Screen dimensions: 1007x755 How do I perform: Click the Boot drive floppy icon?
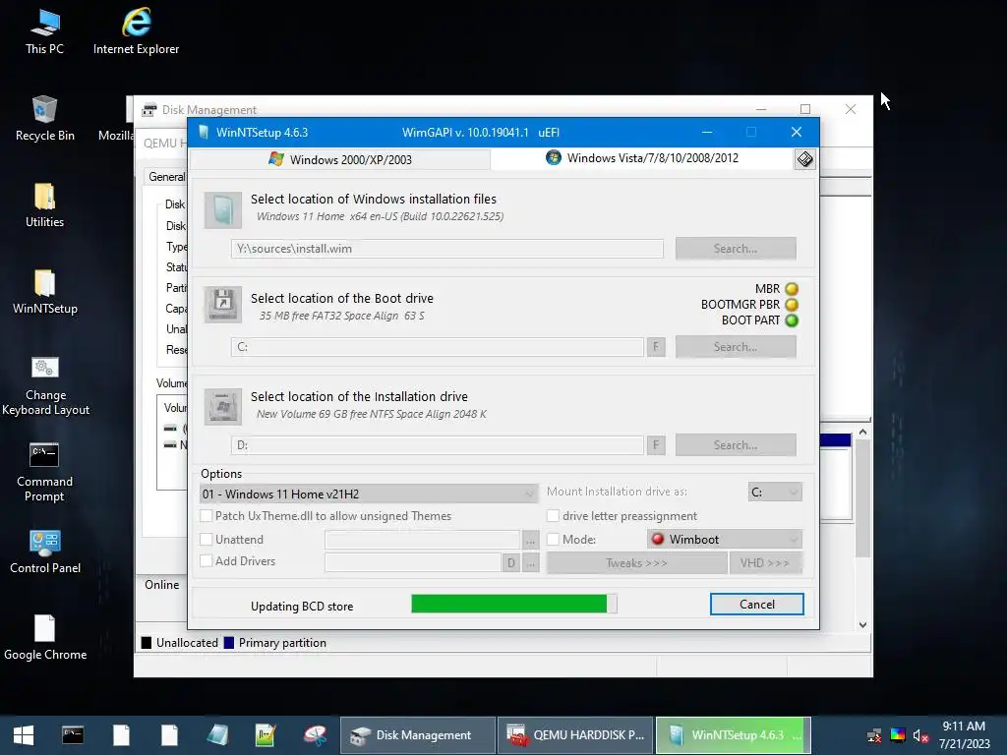coord(223,305)
